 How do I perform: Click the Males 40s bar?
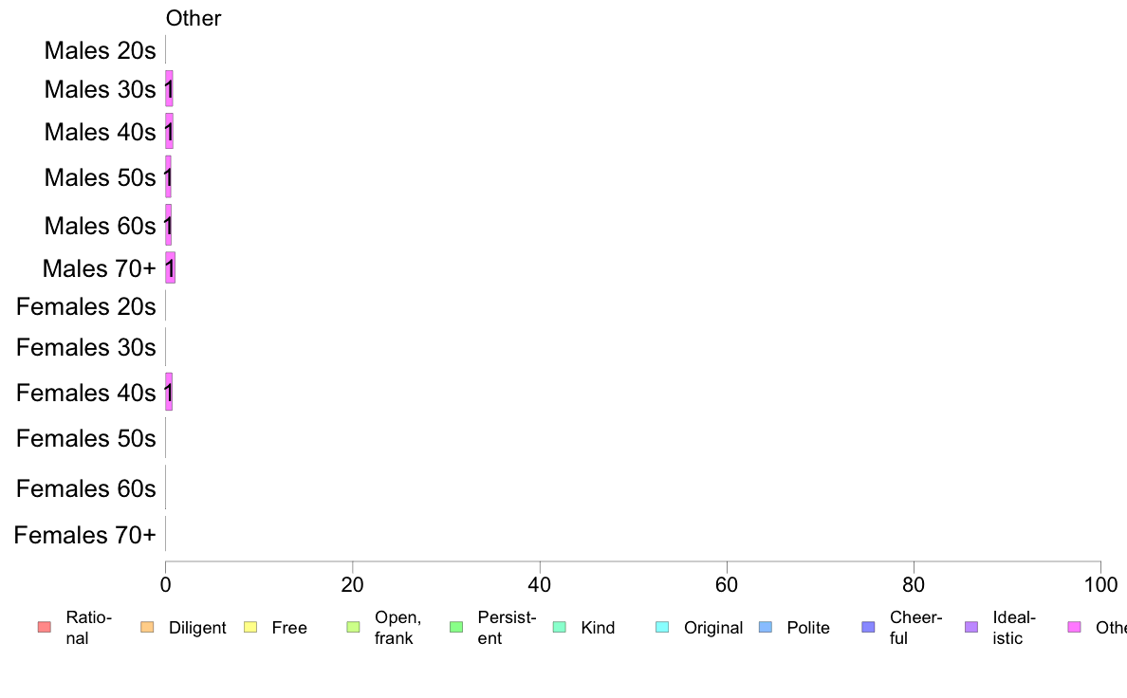170,131
